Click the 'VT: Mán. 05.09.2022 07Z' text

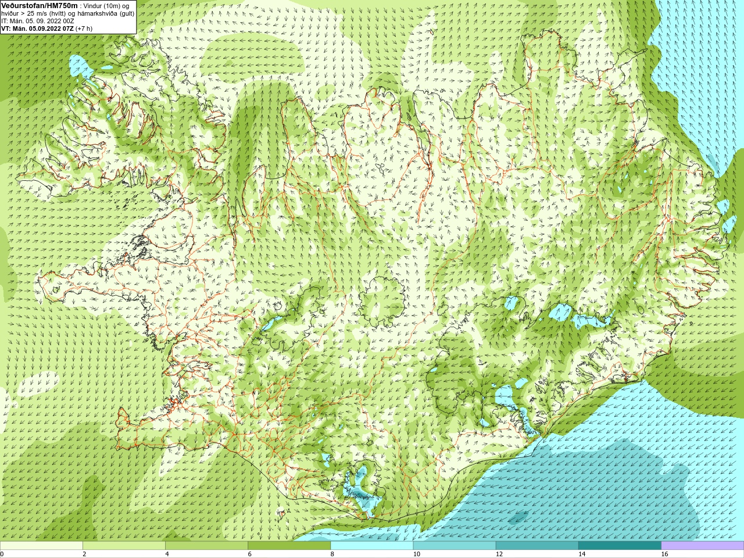[x=37, y=28]
